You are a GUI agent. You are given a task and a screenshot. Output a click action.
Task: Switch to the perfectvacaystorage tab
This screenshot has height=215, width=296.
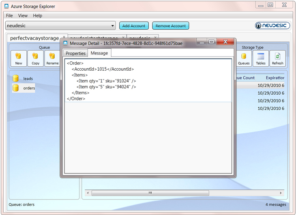(x=34, y=38)
